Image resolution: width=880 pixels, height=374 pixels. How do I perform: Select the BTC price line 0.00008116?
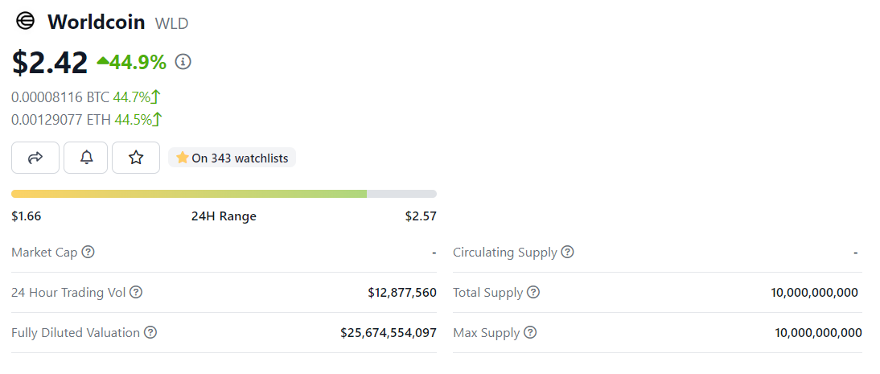click(x=60, y=97)
